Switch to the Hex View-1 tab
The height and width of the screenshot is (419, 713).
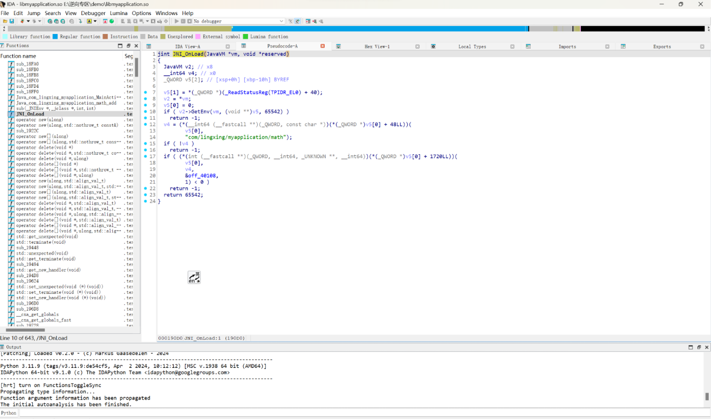(x=376, y=46)
